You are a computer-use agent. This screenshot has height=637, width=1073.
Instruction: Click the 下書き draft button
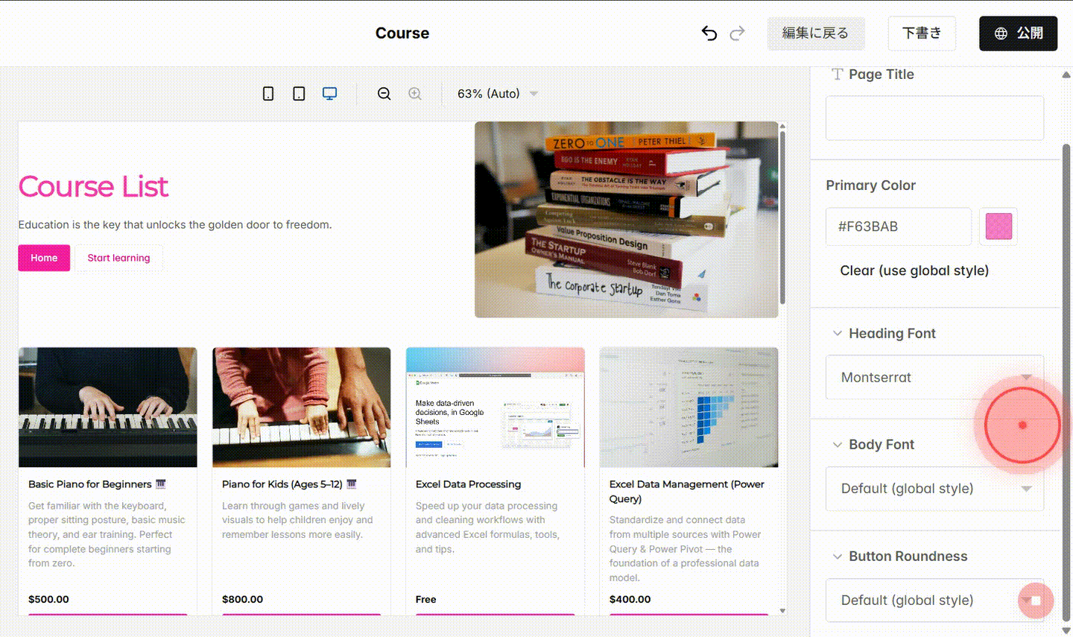(922, 34)
